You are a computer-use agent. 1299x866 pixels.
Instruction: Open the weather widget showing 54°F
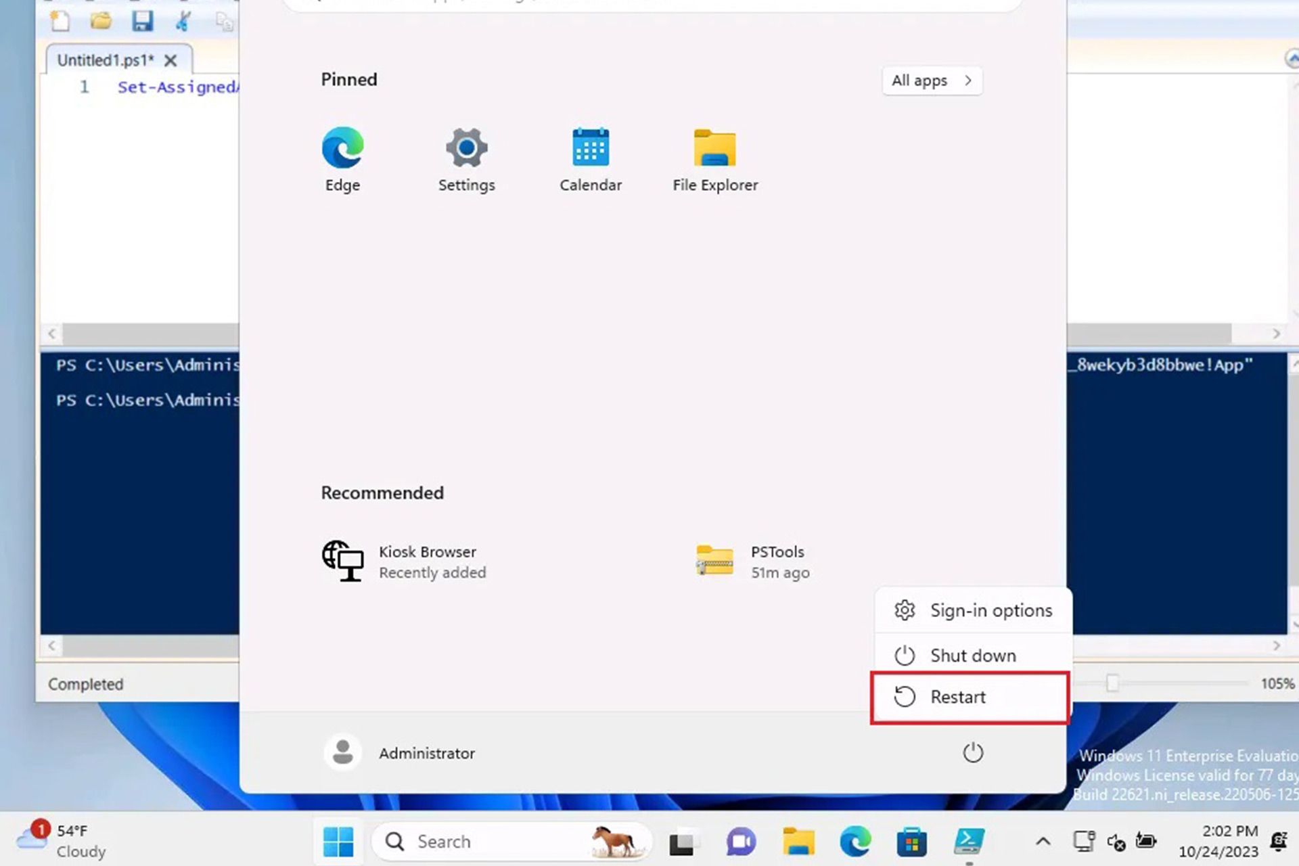tap(62, 840)
